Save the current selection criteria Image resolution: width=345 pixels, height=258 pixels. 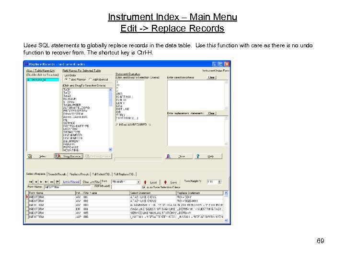(171, 183)
